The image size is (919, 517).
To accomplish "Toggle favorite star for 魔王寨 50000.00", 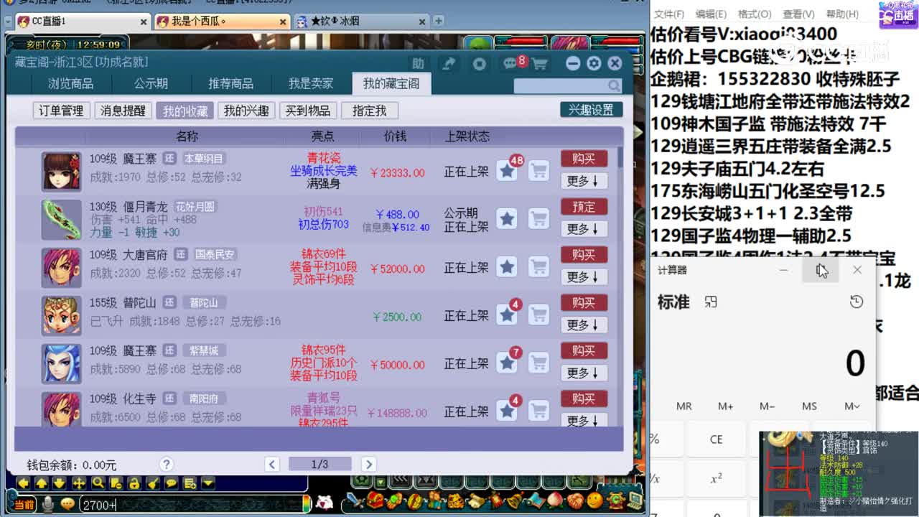I will coord(507,363).
